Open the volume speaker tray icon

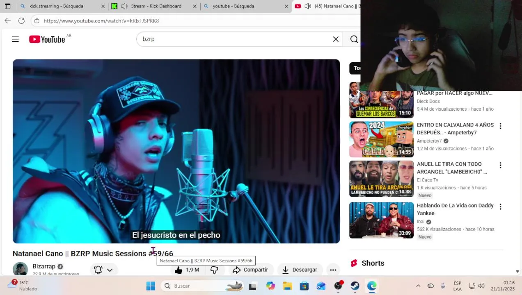point(481,286)
